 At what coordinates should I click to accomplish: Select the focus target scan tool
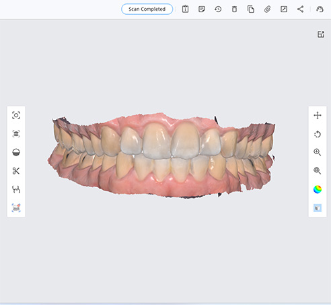pos(16,115)
